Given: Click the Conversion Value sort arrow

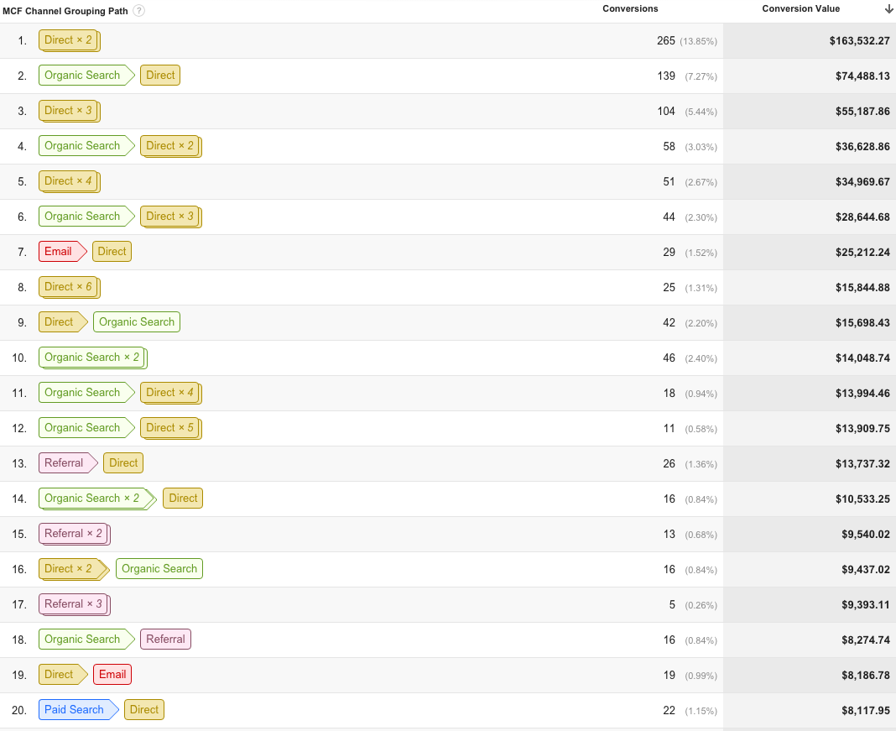Looking at the screenshot, I should coord(888,9).
